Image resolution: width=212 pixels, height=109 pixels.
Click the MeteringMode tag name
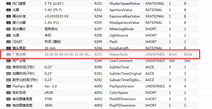(122, 29)
